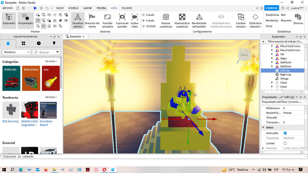The image size is (308, 173).
Task: Toggle Pantalla completa mode
Action: tap(107, 18)
